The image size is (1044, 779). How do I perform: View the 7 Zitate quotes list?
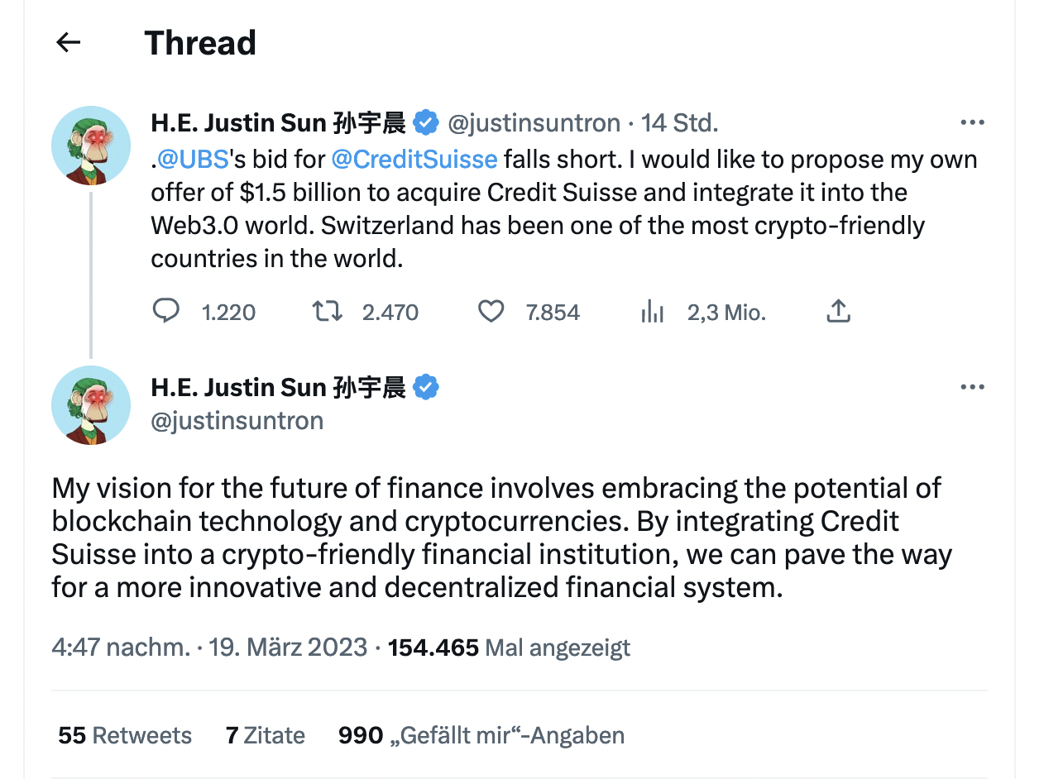tap(265, 735)
